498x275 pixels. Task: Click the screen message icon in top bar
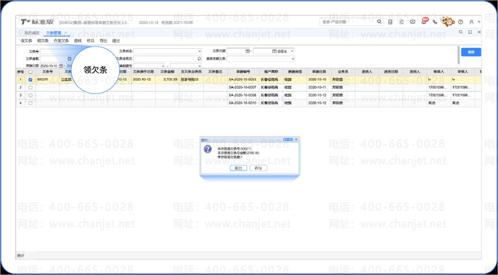(x=412, y=22)
